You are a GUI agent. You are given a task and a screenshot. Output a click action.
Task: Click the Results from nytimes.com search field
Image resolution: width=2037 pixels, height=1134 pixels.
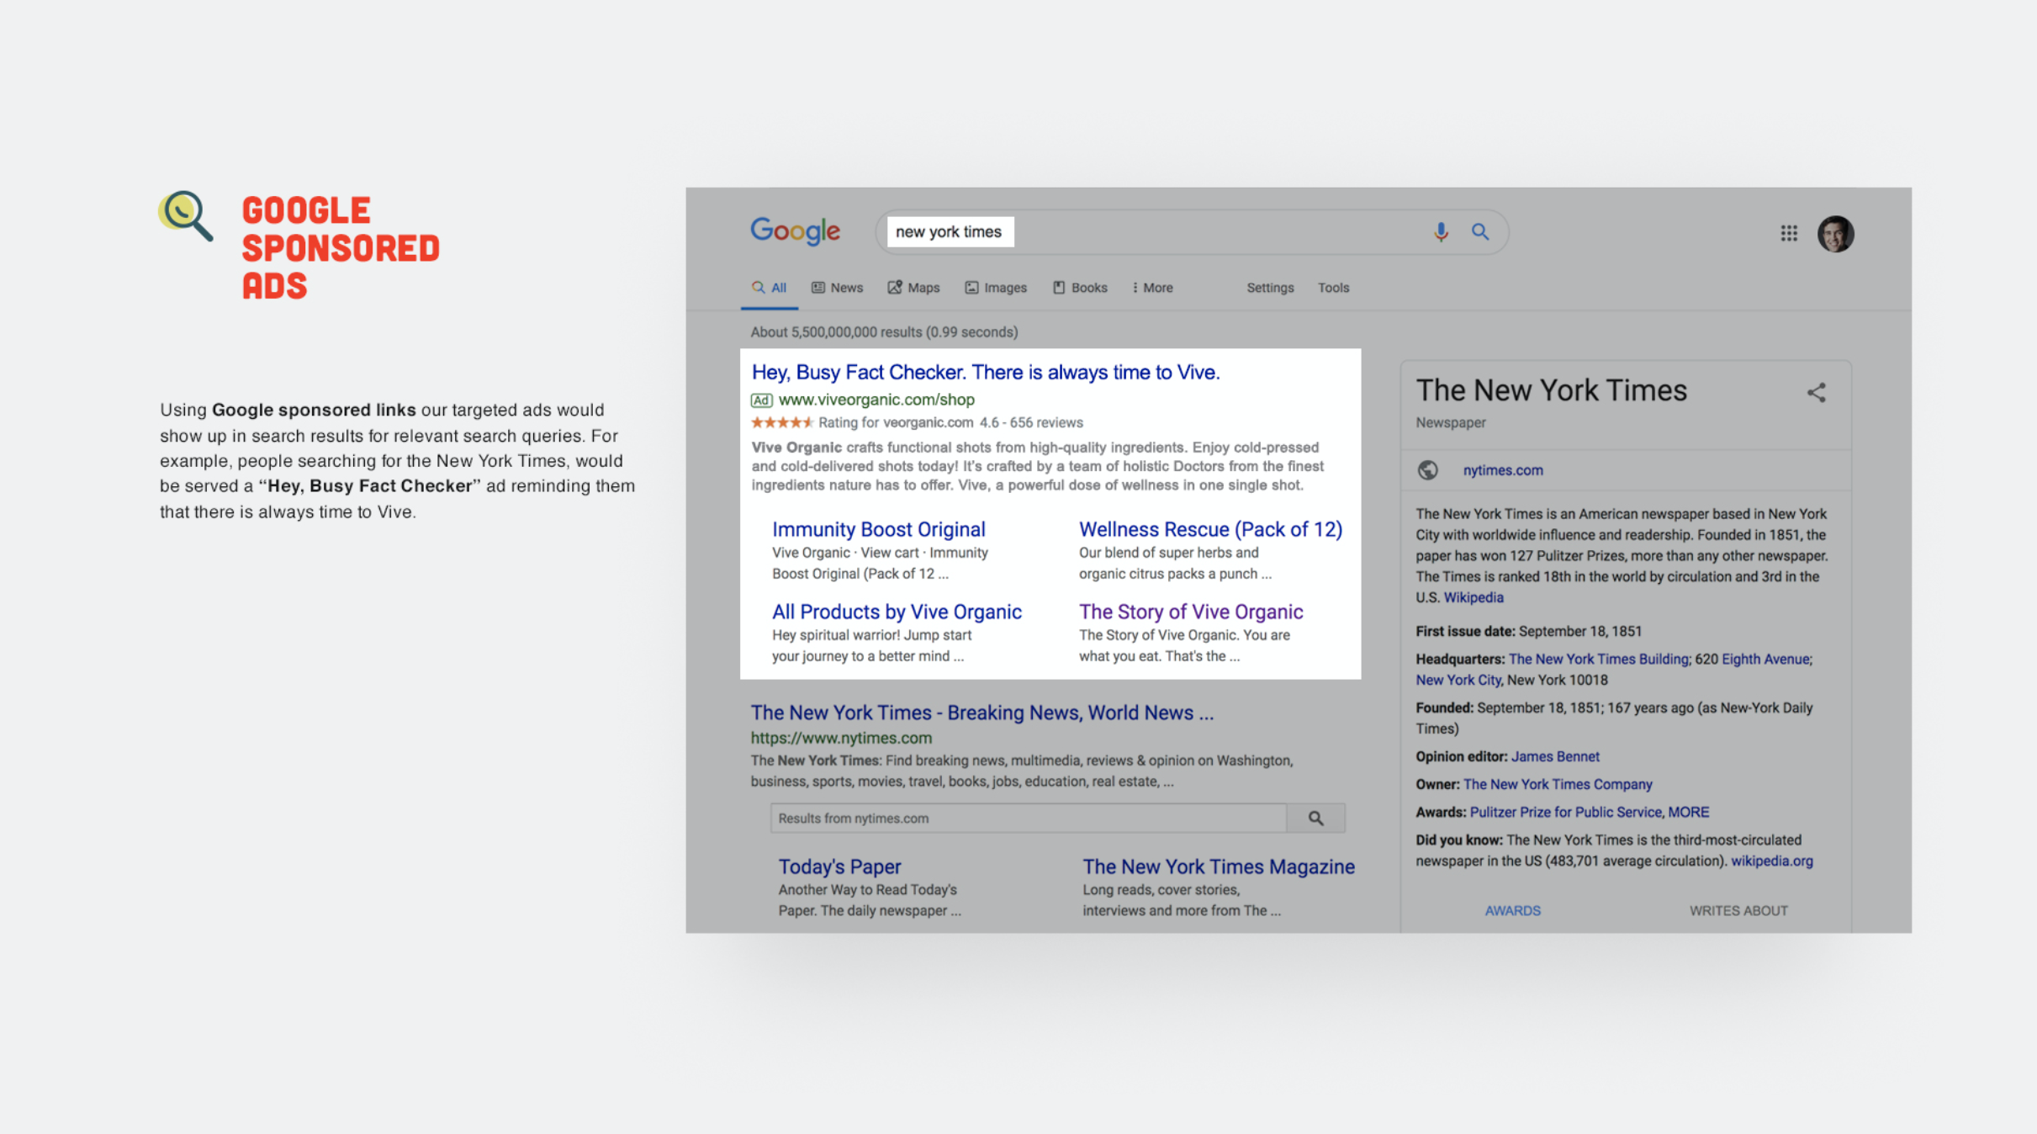[x=1027, y=818]
